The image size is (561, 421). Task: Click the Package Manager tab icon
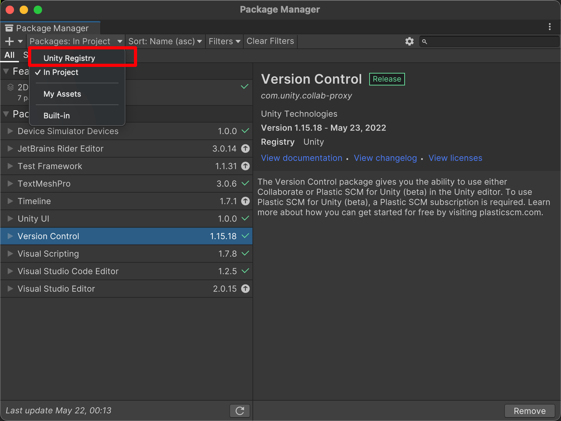click(9, 28)
